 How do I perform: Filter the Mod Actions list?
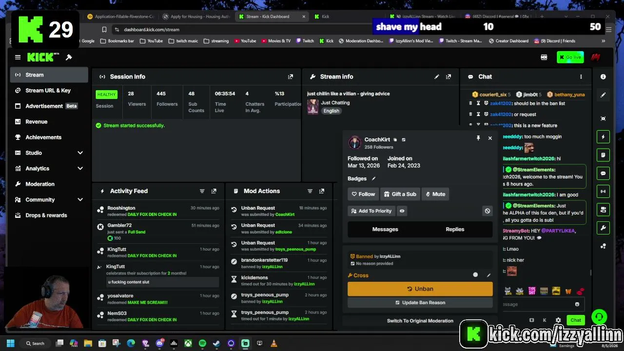(310, 191)
